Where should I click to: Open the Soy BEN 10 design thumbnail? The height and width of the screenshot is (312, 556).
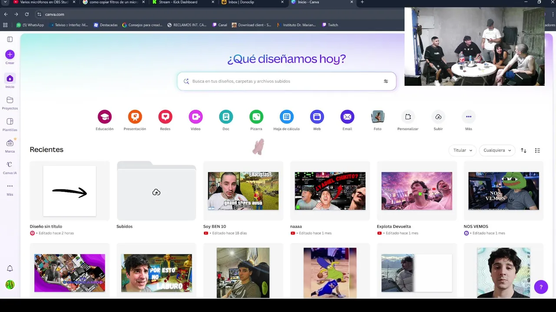(243, 191)
